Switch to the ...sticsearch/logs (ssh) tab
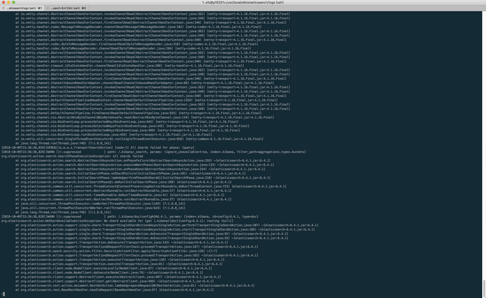This screenshot has height=298, width=486. 21,8
